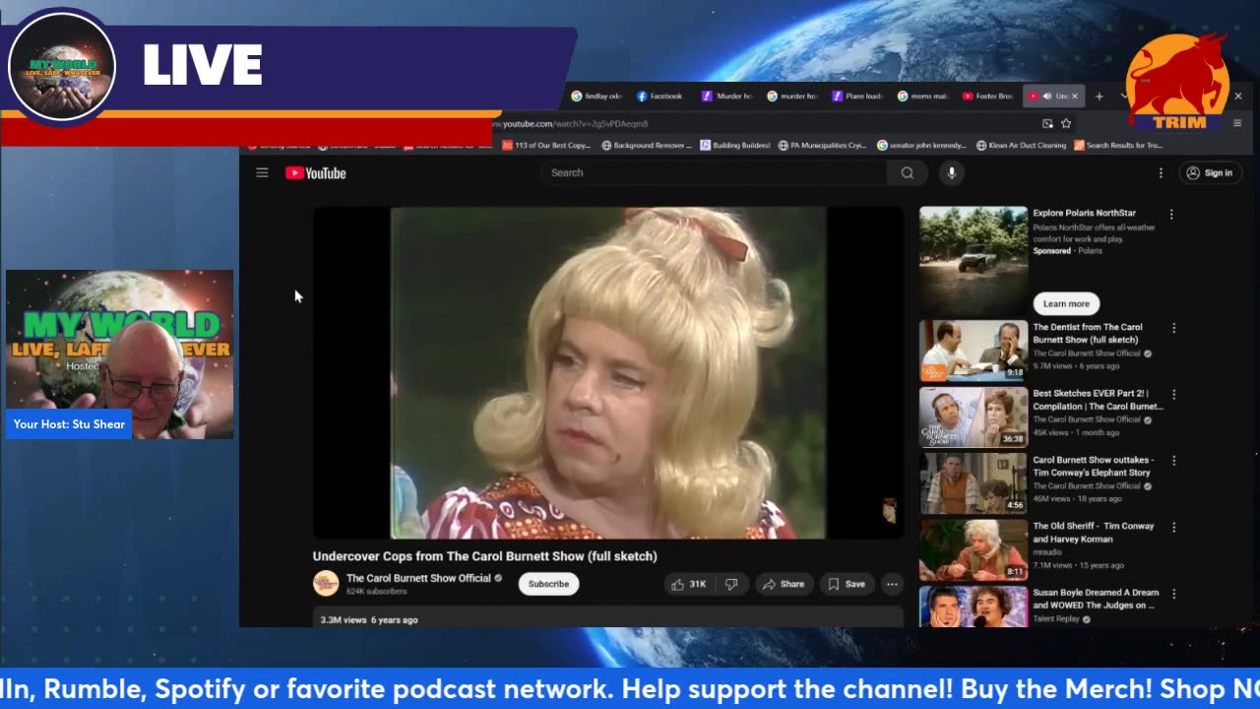
Task: Open more actions ellipsis beside the Save button
Action: click(892, 584)
